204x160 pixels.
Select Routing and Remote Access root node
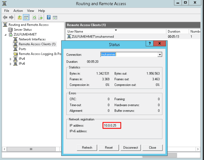point(29,25)
